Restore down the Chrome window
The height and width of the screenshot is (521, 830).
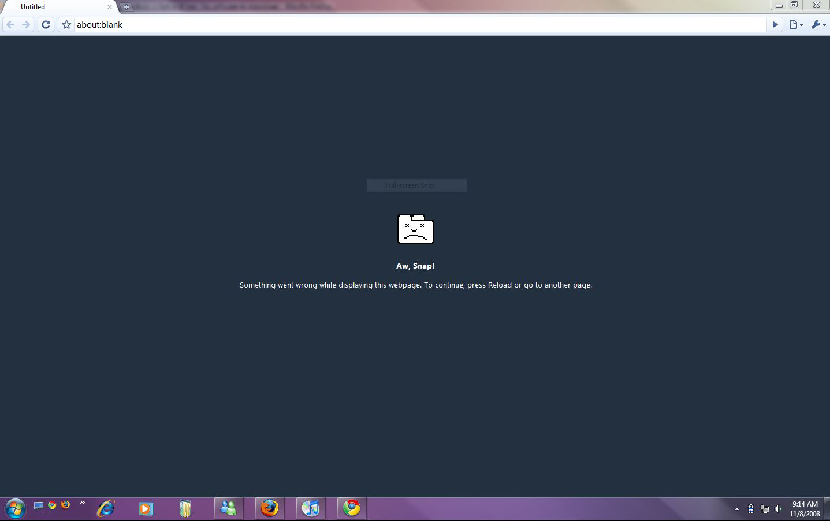tap(794, 5)
